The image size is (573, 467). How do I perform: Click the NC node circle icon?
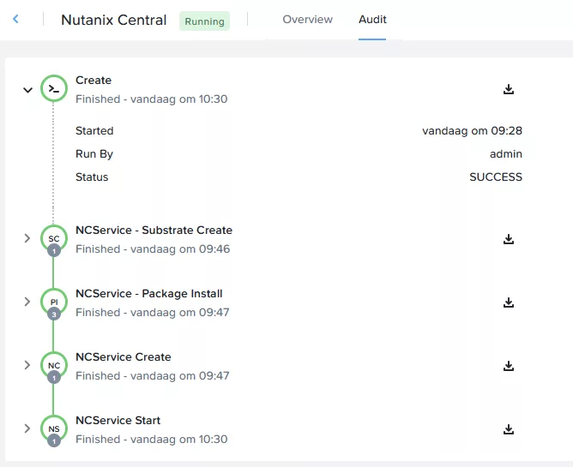tap(53, 366)
